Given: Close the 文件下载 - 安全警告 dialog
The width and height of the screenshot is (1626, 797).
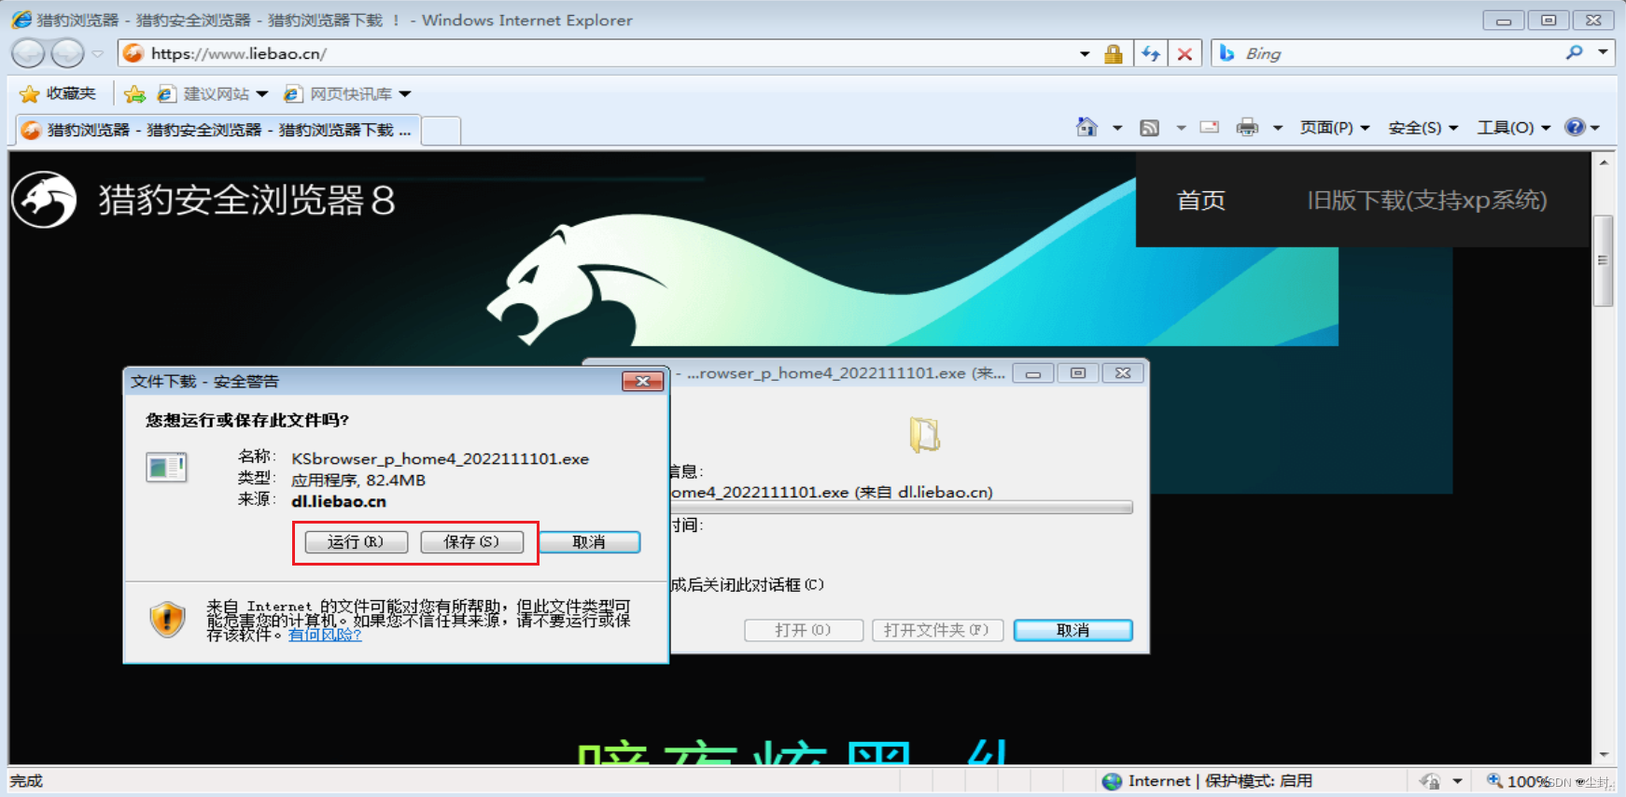Looking at the screenshot, I should [642, 381].
